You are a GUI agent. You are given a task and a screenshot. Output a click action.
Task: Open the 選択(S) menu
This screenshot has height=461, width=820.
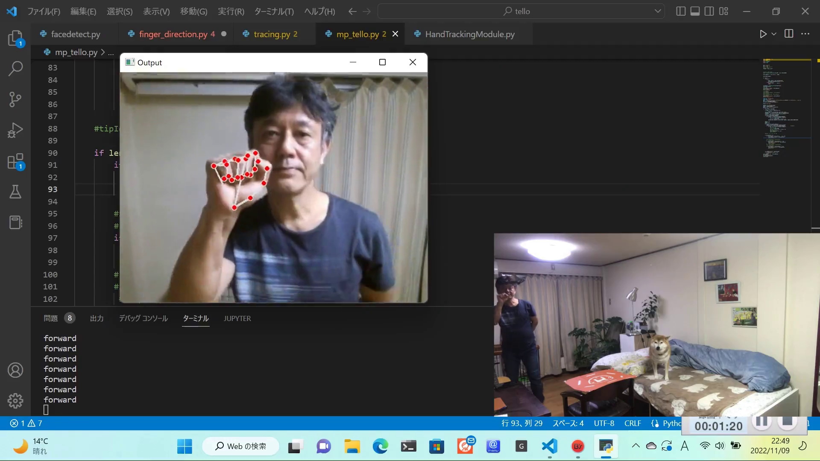[x=120, y=12]
